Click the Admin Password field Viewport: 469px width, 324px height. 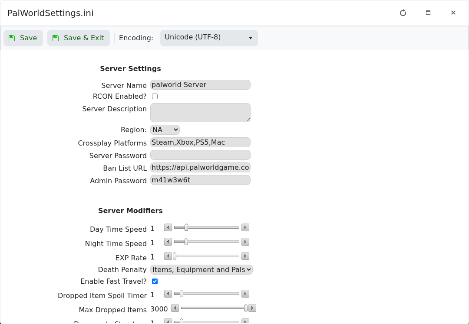200,180
